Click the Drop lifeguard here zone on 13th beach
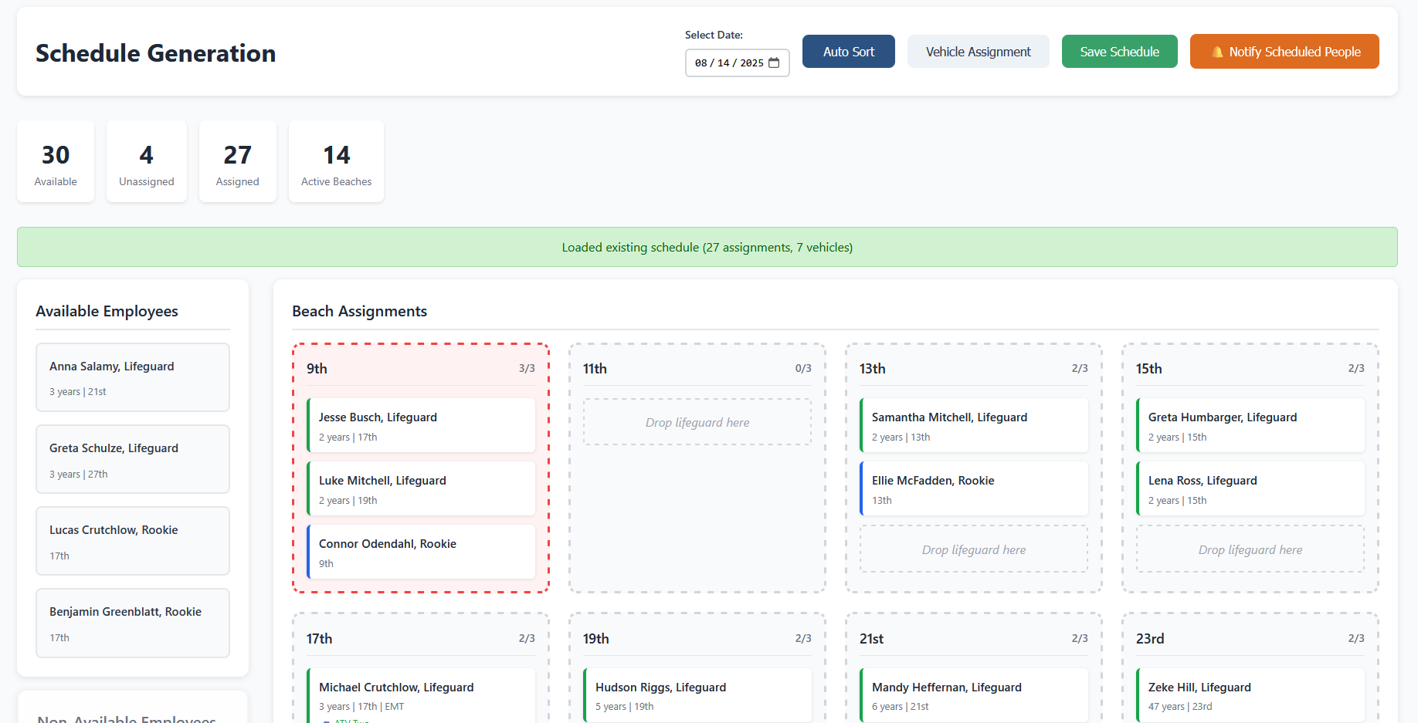Viewport: 1418px width, 723px height. coord(973,549)
